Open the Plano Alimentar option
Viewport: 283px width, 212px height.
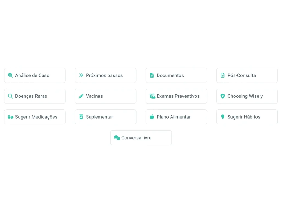point(176,117)
